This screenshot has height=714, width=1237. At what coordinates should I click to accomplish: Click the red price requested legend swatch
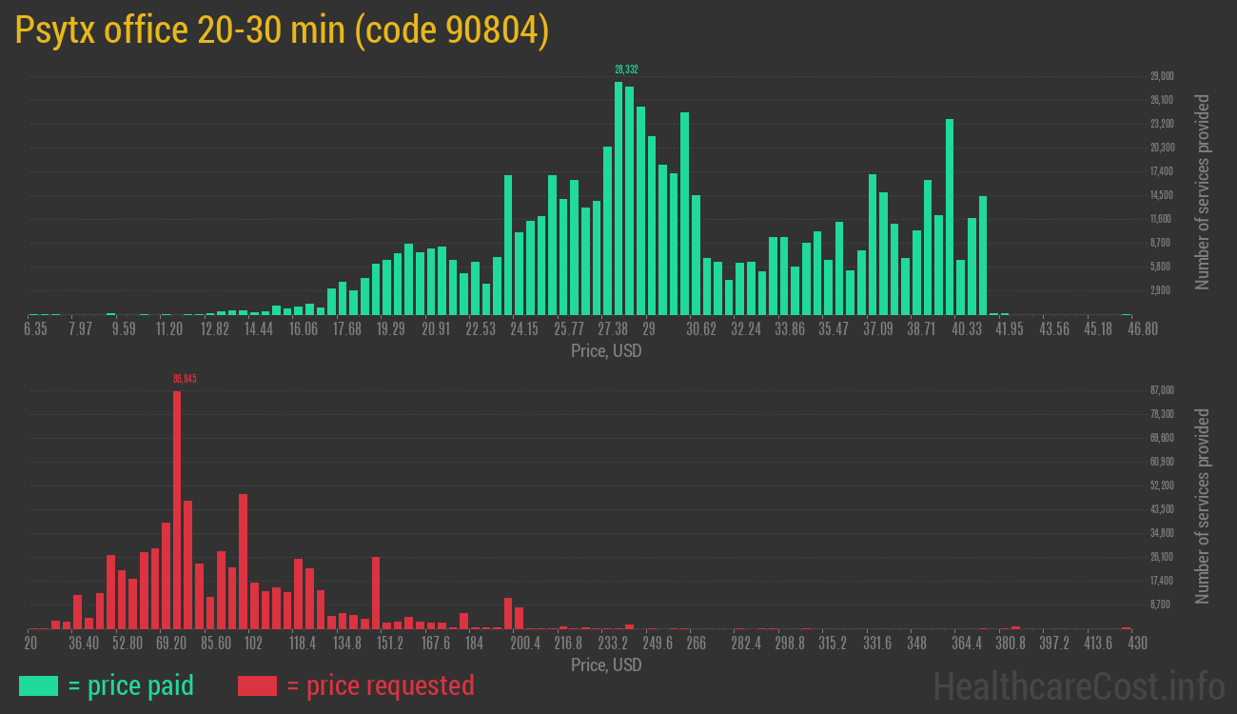pyautogui.click(x=257, y=685)
